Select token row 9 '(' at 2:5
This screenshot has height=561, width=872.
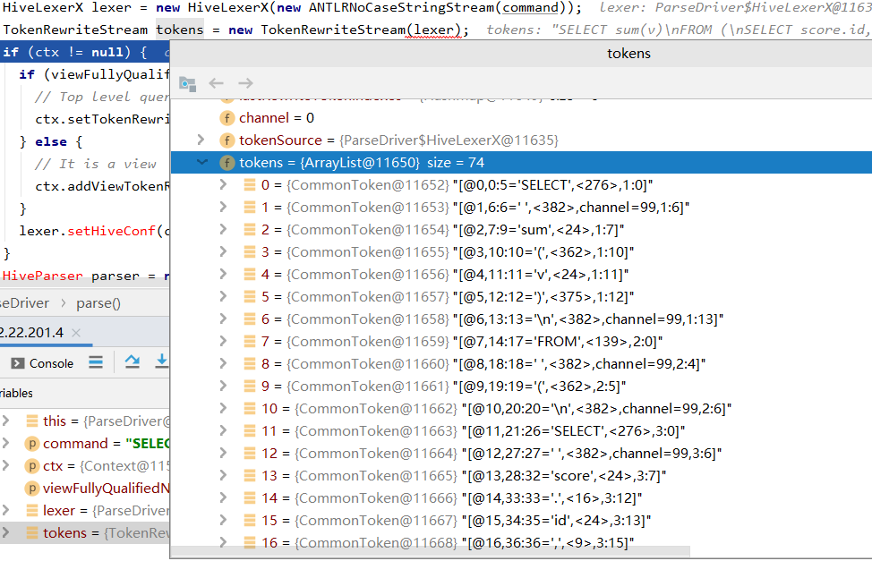click(521, 386)
